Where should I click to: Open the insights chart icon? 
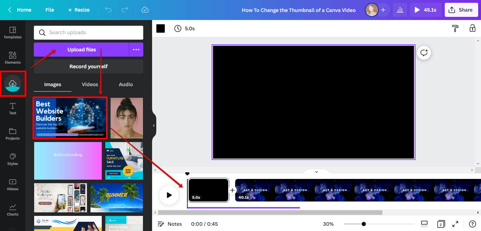[400, 10]
